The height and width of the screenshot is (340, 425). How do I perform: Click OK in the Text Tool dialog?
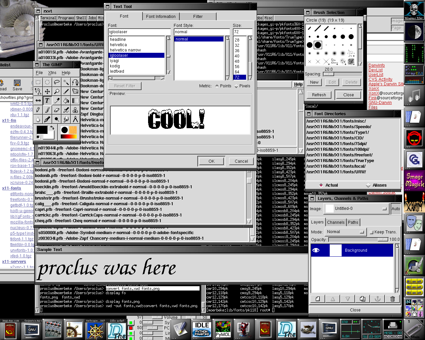pos(212,161)
